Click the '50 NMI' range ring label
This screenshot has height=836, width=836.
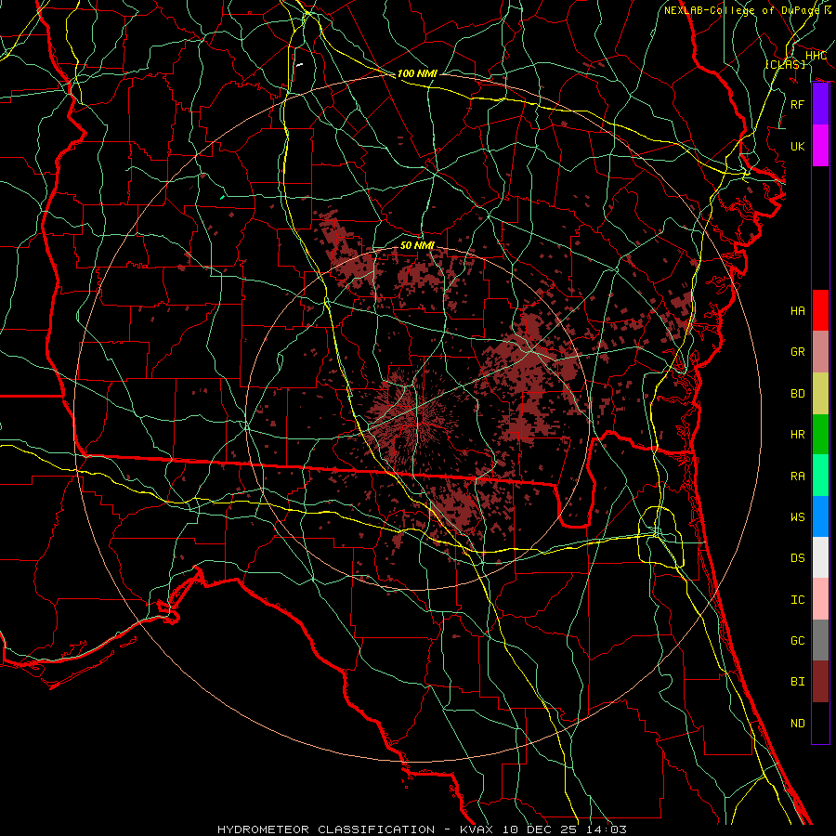(x=417, y=245)
